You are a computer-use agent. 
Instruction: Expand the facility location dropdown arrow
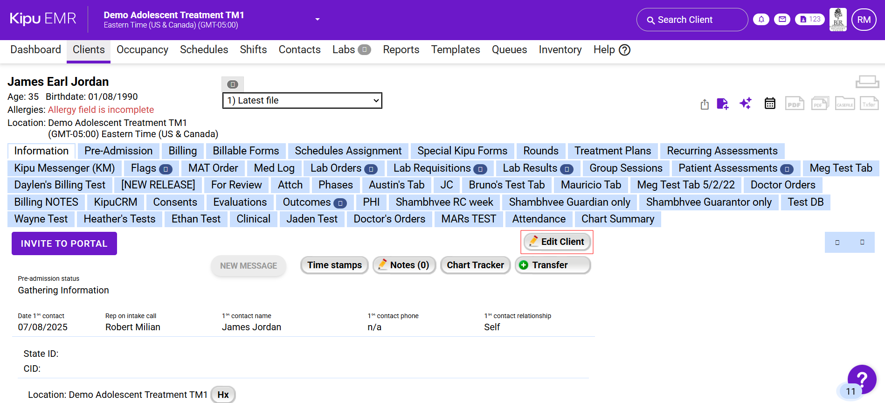click(318, 20)
